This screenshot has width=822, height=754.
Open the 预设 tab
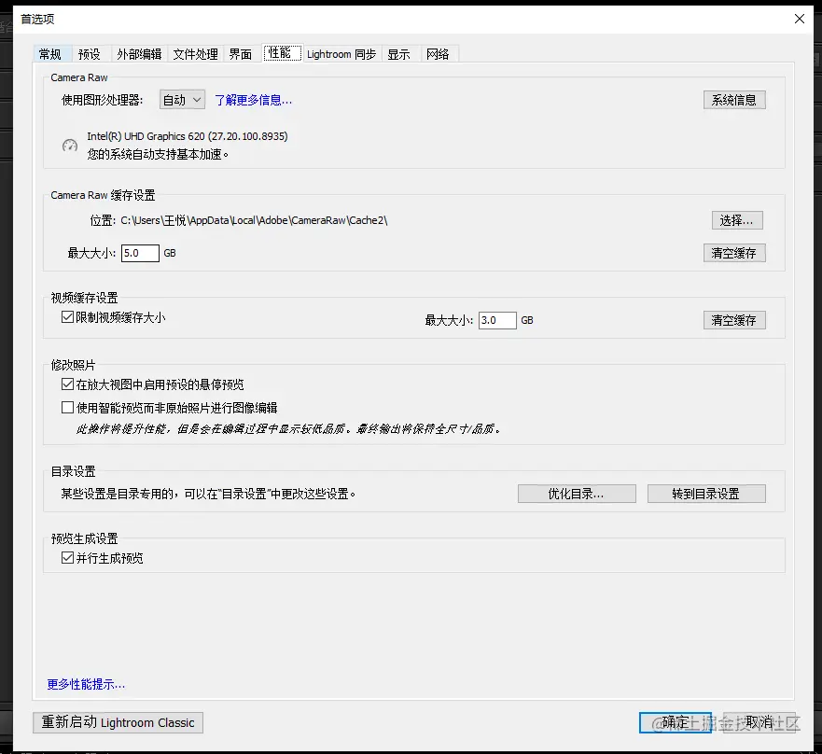[x=90, y=54]
